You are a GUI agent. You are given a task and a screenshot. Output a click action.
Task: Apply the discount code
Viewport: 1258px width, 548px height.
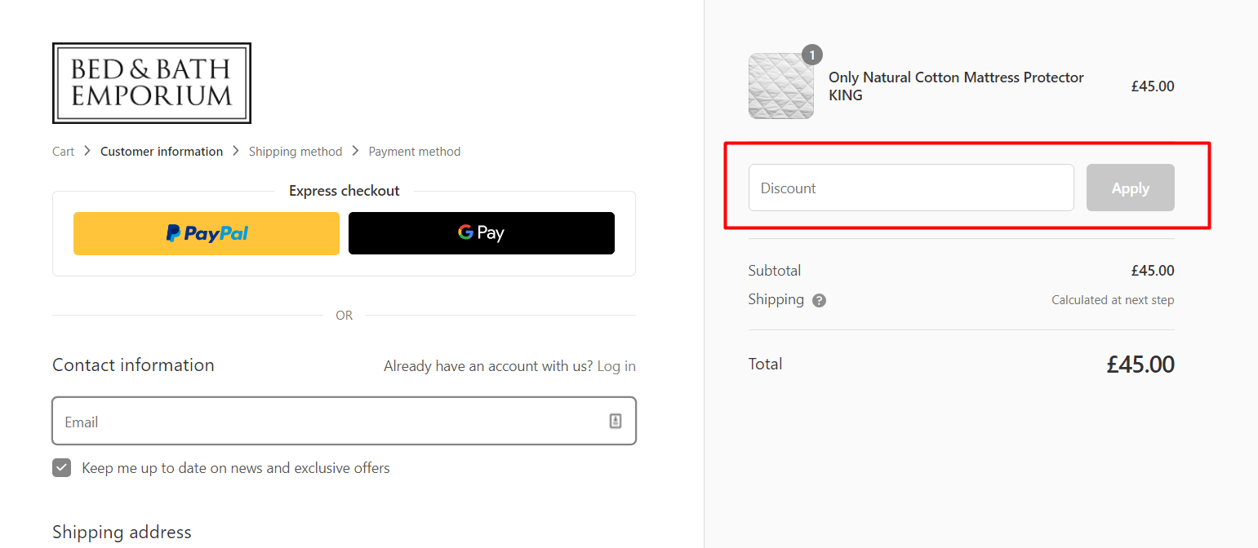(x=1131, y=188)
